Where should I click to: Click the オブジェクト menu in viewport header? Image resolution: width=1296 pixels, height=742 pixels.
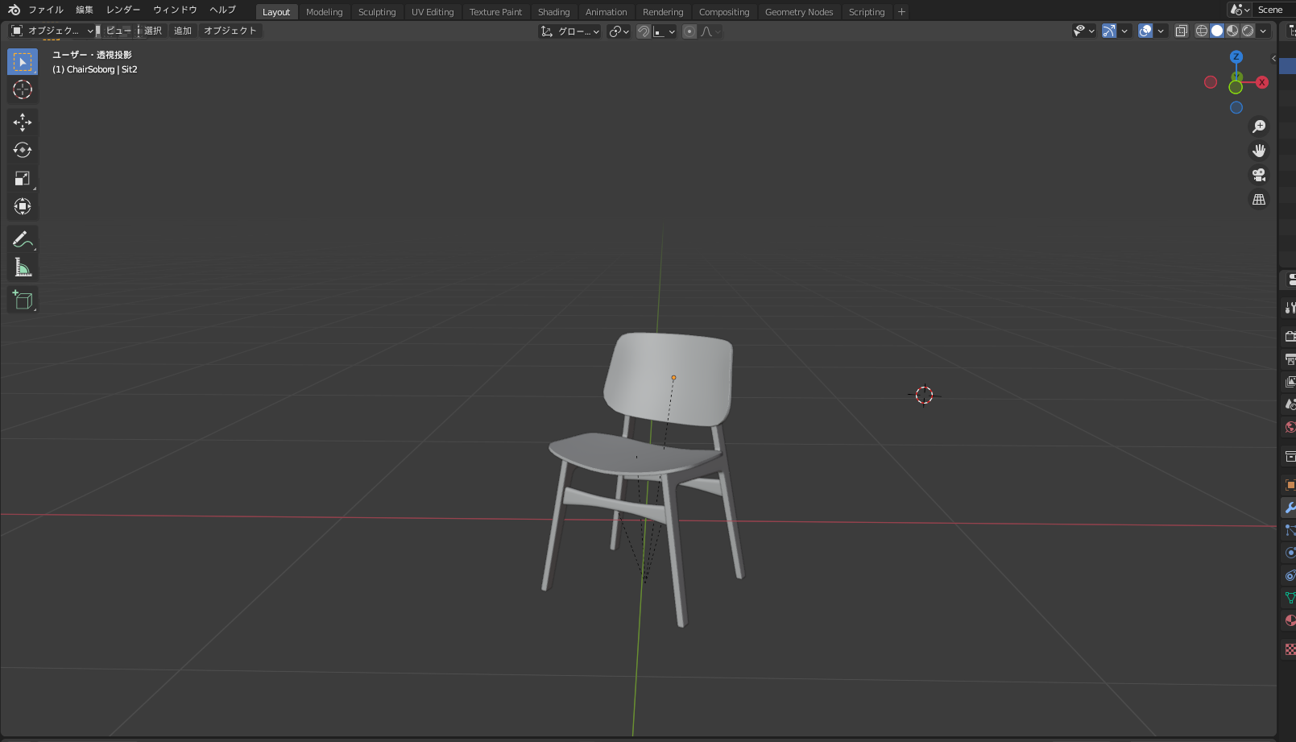pos(230,31)
